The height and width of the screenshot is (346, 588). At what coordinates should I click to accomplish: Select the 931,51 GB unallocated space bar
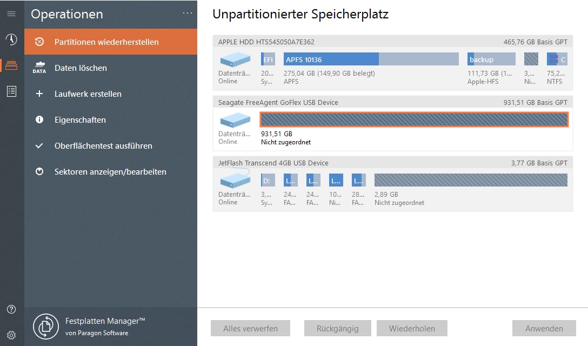[414, 119]
